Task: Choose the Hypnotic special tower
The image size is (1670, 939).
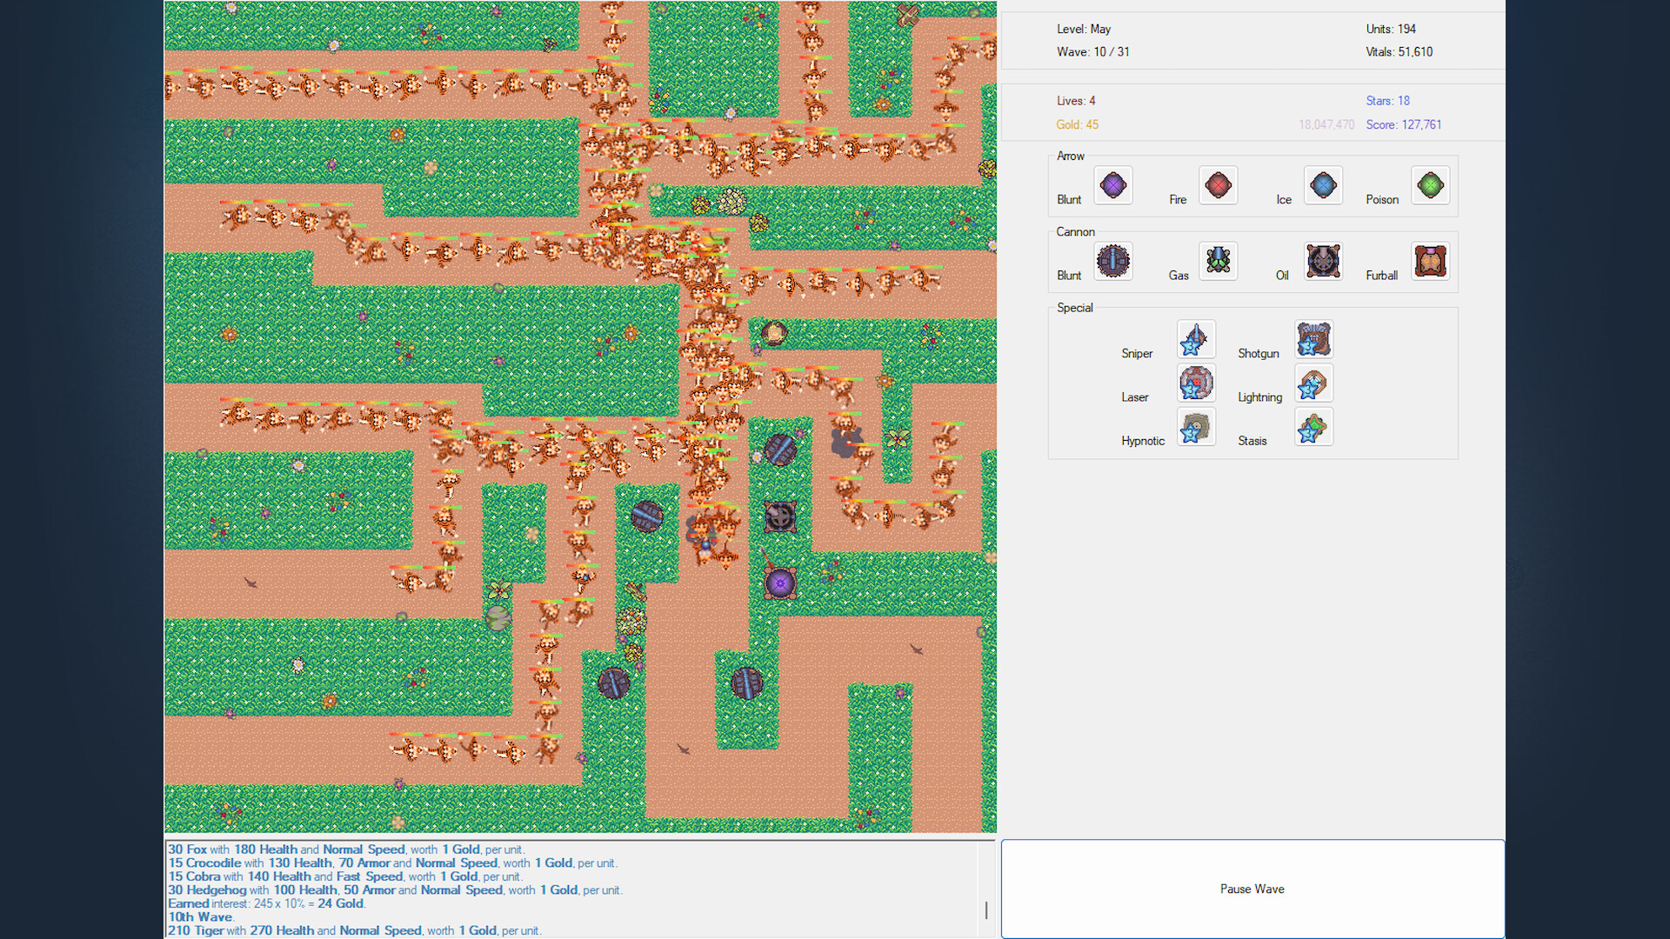Action: (x=1196, y=426)
